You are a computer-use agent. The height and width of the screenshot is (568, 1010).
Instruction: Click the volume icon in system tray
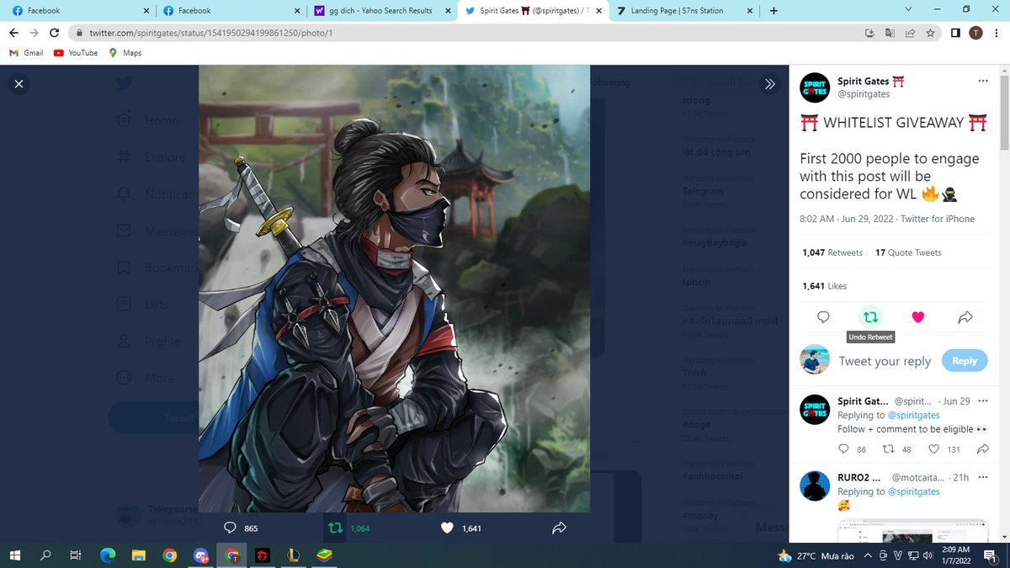(x=927, y=556)
